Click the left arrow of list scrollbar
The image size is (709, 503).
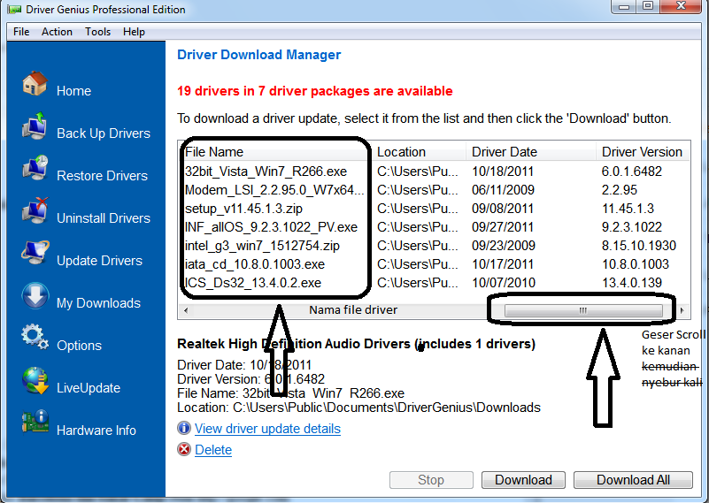[185, 310]
